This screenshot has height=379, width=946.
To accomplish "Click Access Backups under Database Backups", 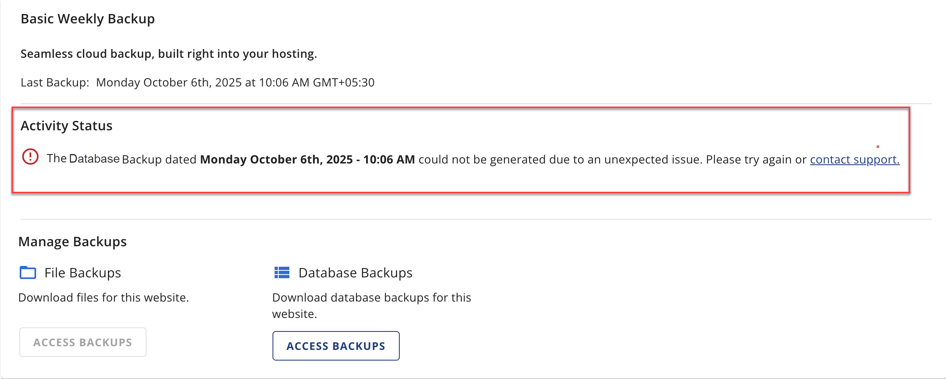I will [336, 346].
